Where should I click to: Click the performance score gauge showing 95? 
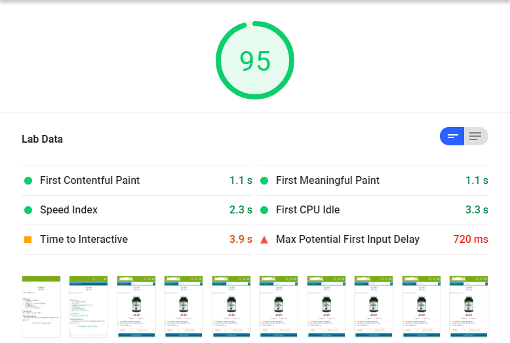(x=255, y=61)
